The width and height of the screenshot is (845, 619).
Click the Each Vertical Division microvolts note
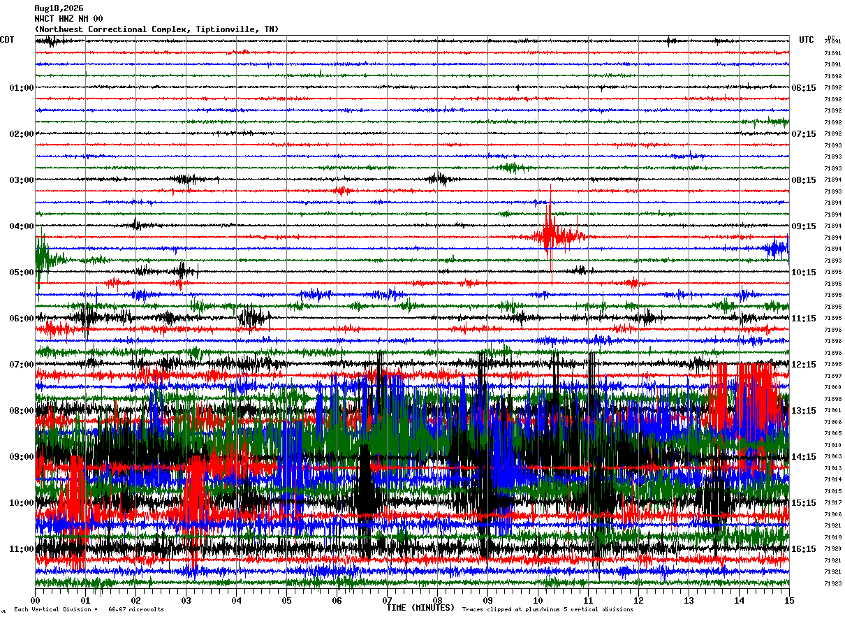(89, 609)
